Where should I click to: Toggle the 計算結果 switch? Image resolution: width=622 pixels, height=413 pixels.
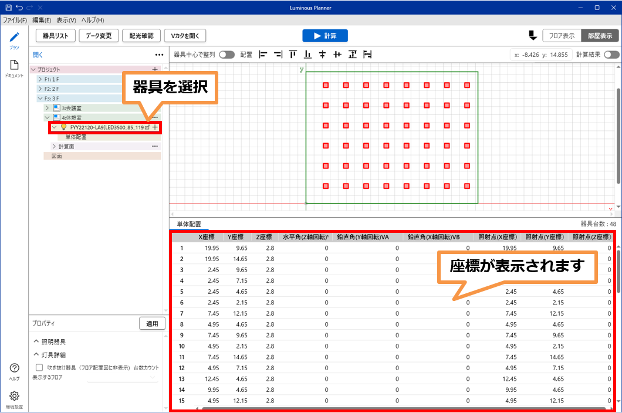(611, 55)
